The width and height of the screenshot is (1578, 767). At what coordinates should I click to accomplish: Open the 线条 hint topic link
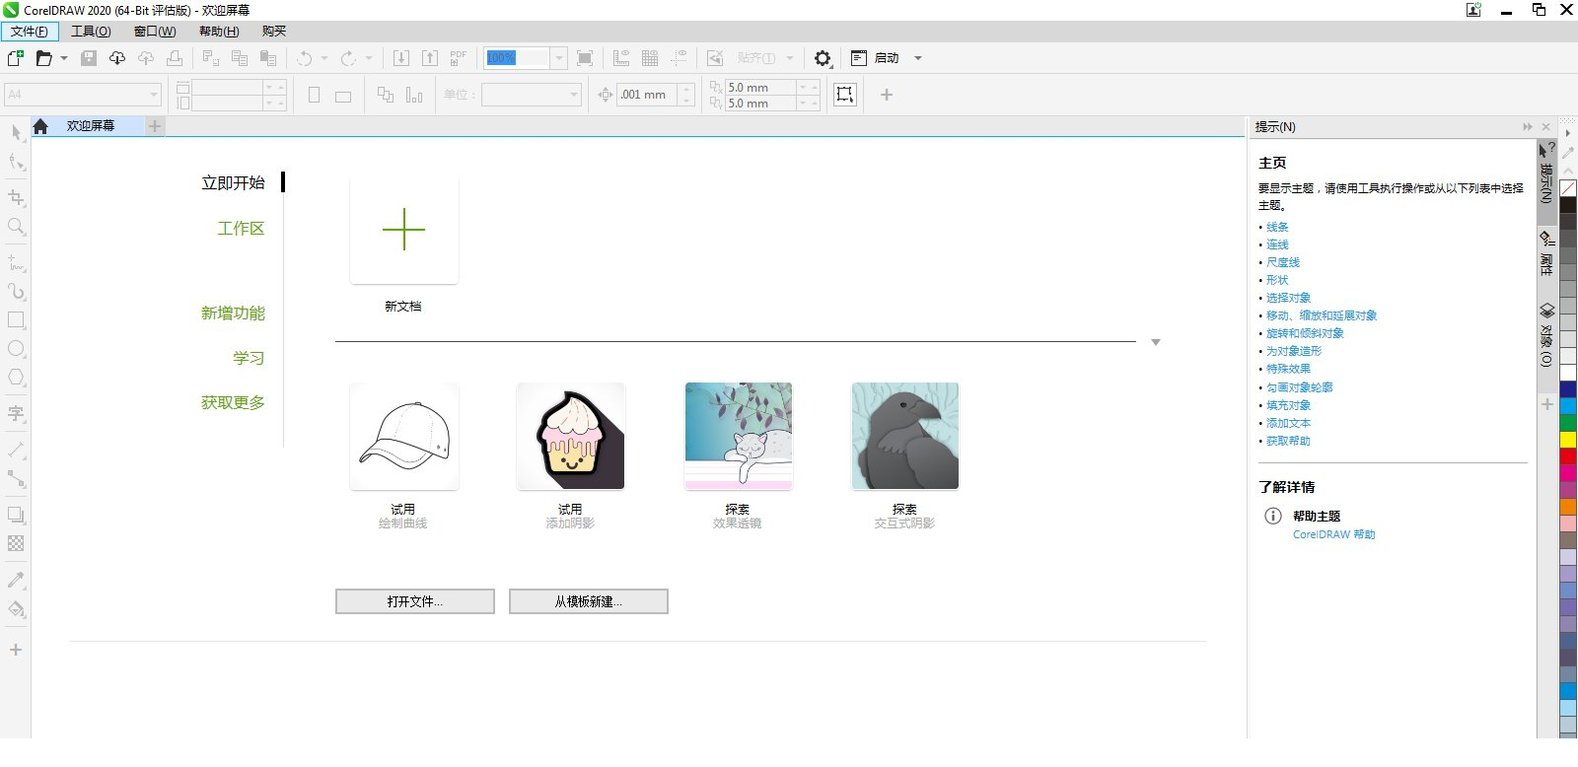(x=1277, y=227)
